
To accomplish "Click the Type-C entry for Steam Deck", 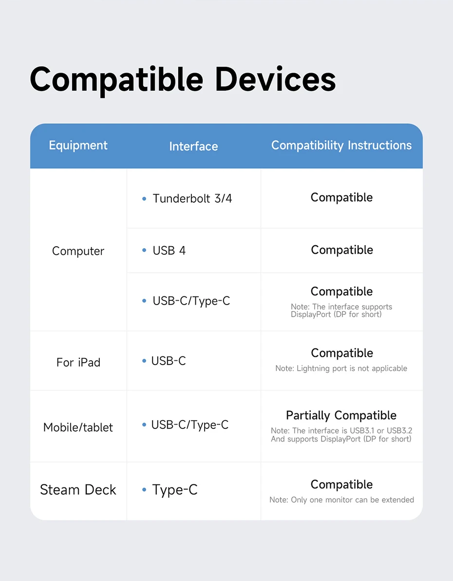I will pos(175,490).
